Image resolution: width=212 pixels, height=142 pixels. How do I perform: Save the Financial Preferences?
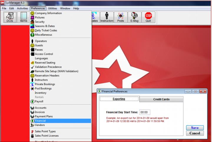195,128
